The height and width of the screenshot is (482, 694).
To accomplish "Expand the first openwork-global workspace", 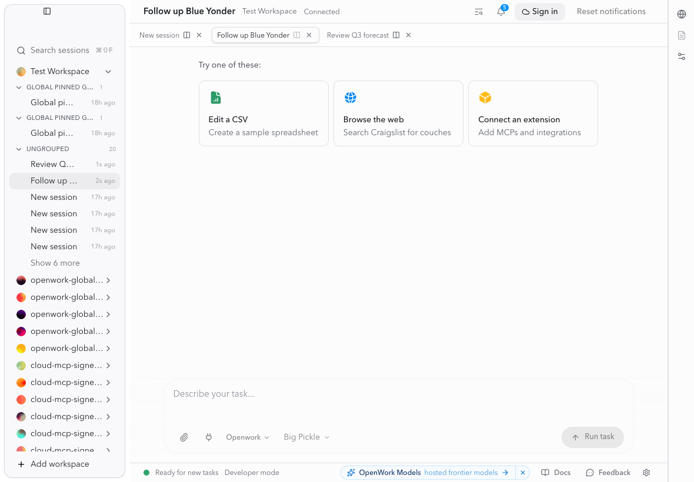I will click(x=108, y=280).
